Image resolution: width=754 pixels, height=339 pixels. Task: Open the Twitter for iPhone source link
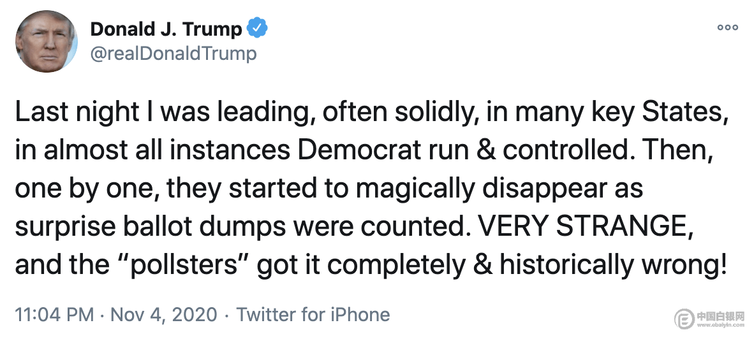(x=313, y=314)
